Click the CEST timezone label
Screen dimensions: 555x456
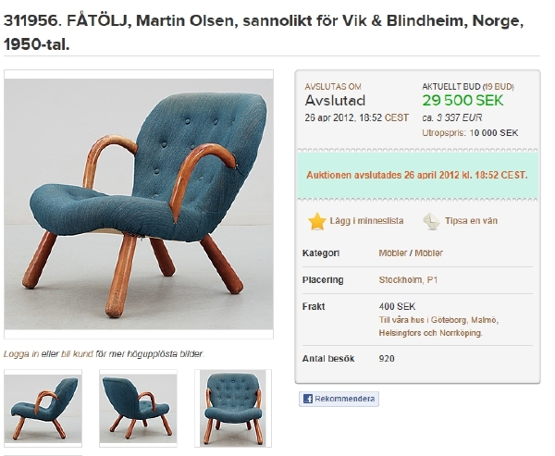(397, 117)
